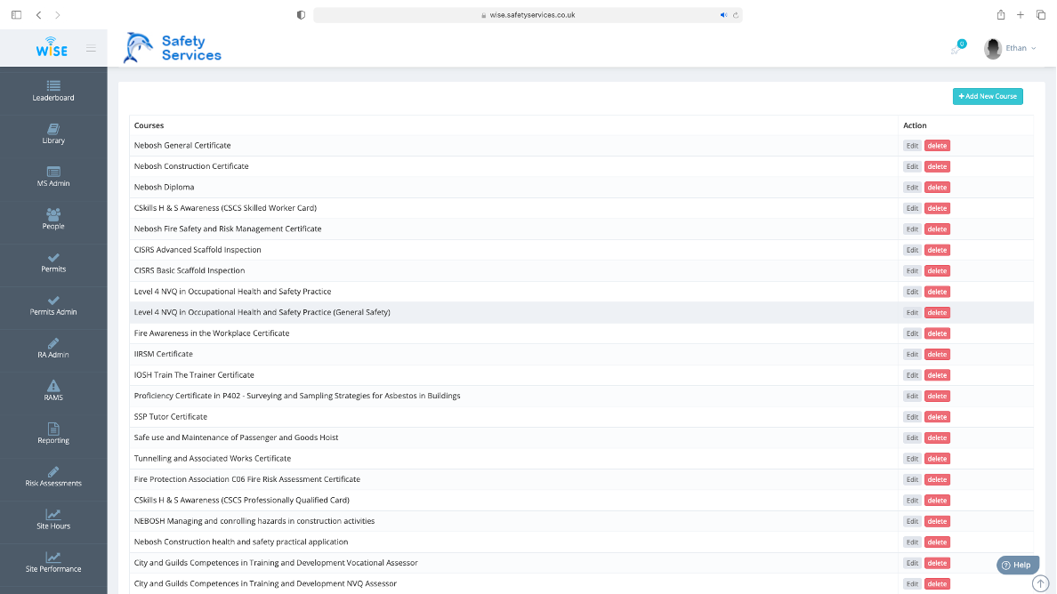
Task: Edit the Nebosh Construction Certificate course
Action: coord(912,166)
